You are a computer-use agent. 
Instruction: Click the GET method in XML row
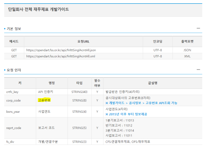coord(14,56)
